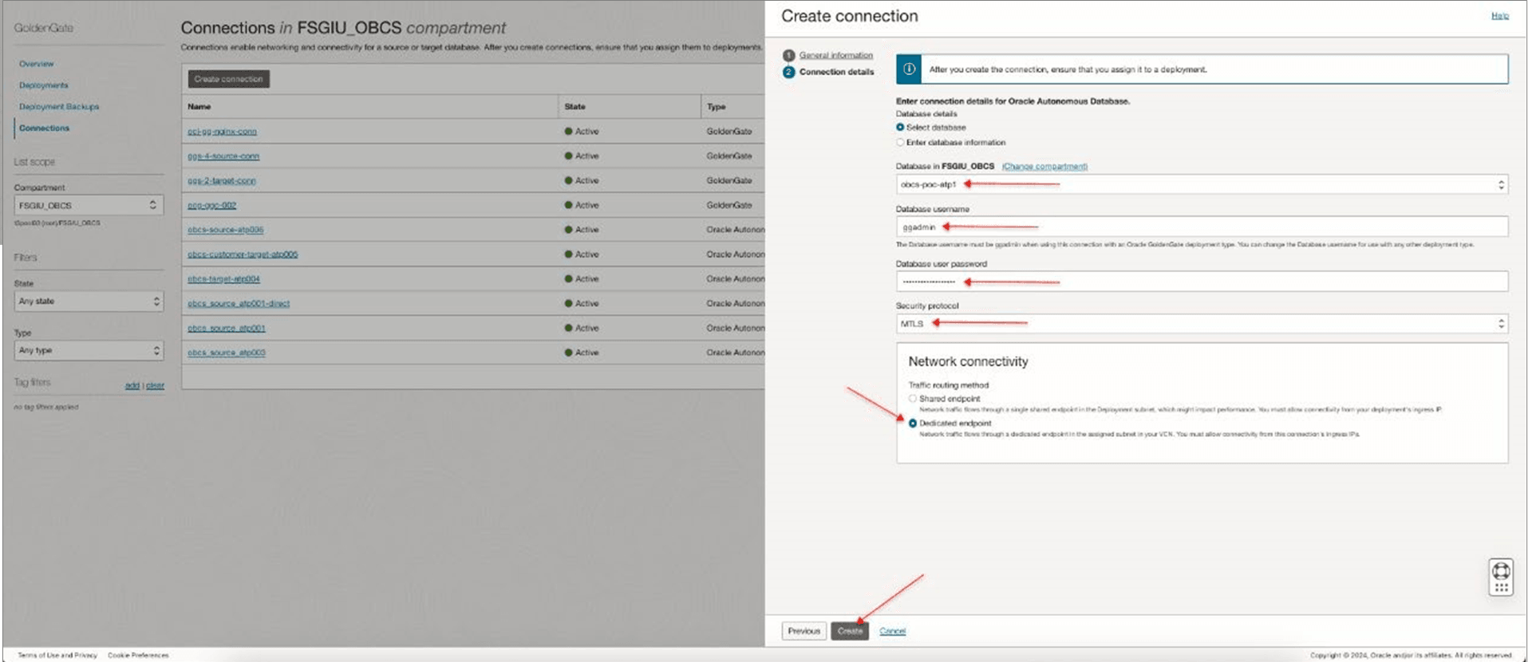
Task: Click the 'Network connectivity' heading
Action: click(x=968, y=361)
